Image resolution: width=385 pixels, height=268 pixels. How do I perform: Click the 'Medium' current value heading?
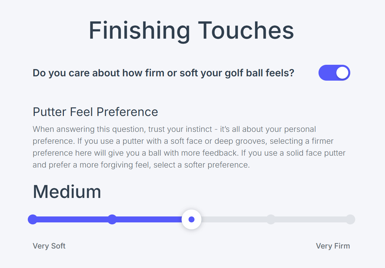click(67, 192)
